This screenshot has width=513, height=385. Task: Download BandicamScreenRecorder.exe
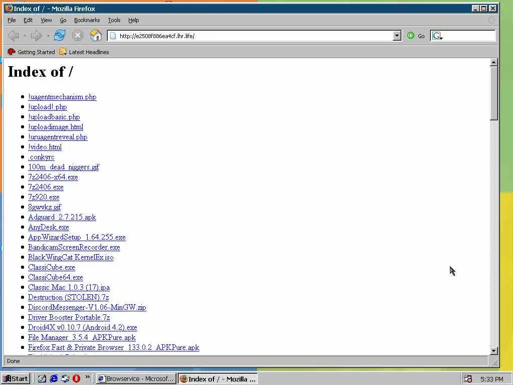tap(74, 247)
